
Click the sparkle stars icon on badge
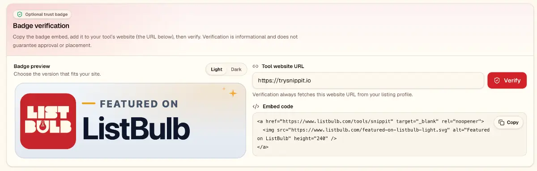pos(230,92)
